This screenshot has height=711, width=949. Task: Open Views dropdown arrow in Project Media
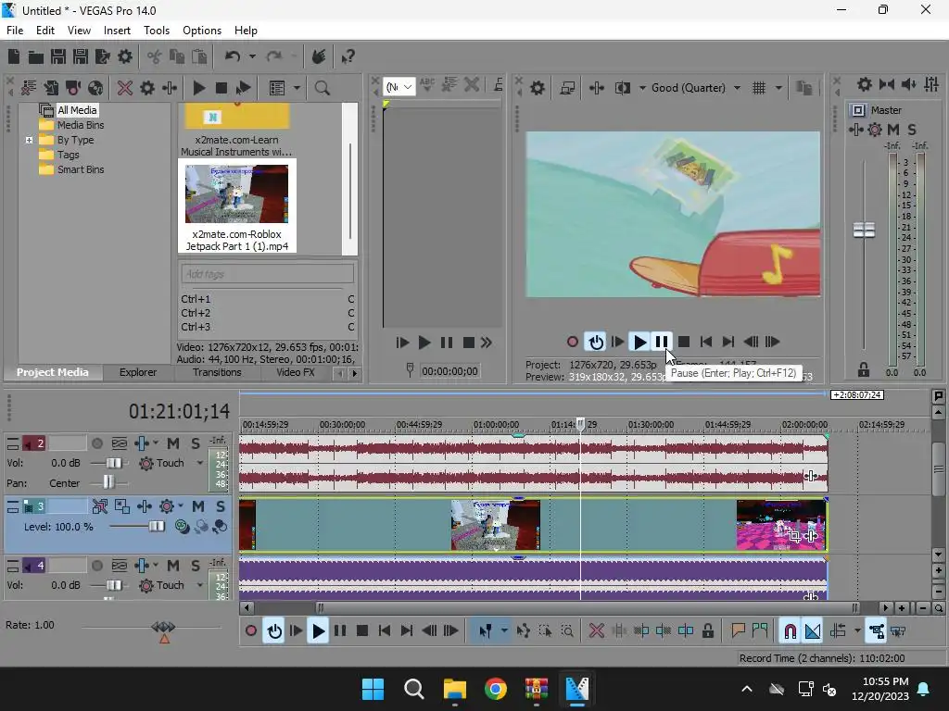pyautogui.click(x=297, y=88)
